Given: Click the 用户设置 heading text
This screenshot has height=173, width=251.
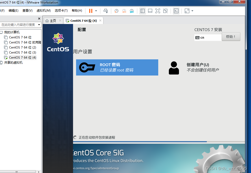Looking at the screenshot, I should [83, 52].
